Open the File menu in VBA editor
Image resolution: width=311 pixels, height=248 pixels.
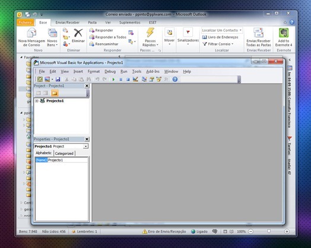click(x=42, y=72)
